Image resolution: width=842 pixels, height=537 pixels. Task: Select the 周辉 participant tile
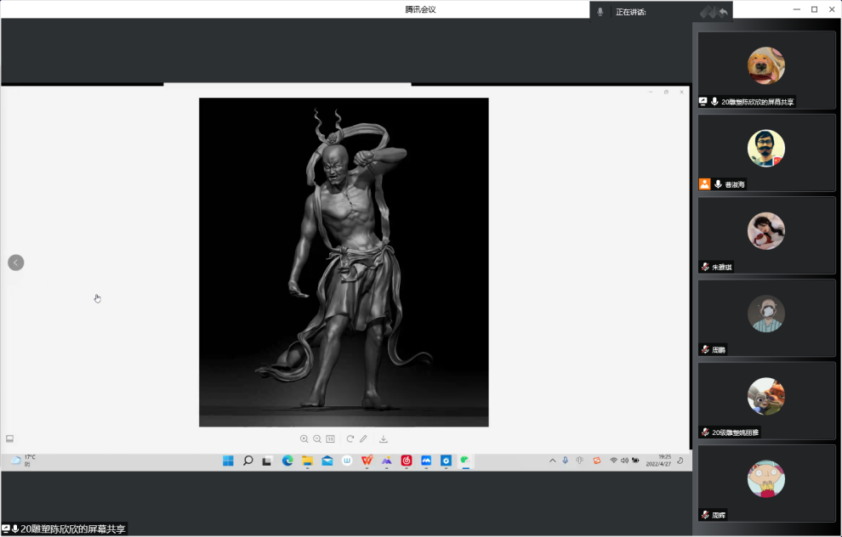click(x=766, y=482)
